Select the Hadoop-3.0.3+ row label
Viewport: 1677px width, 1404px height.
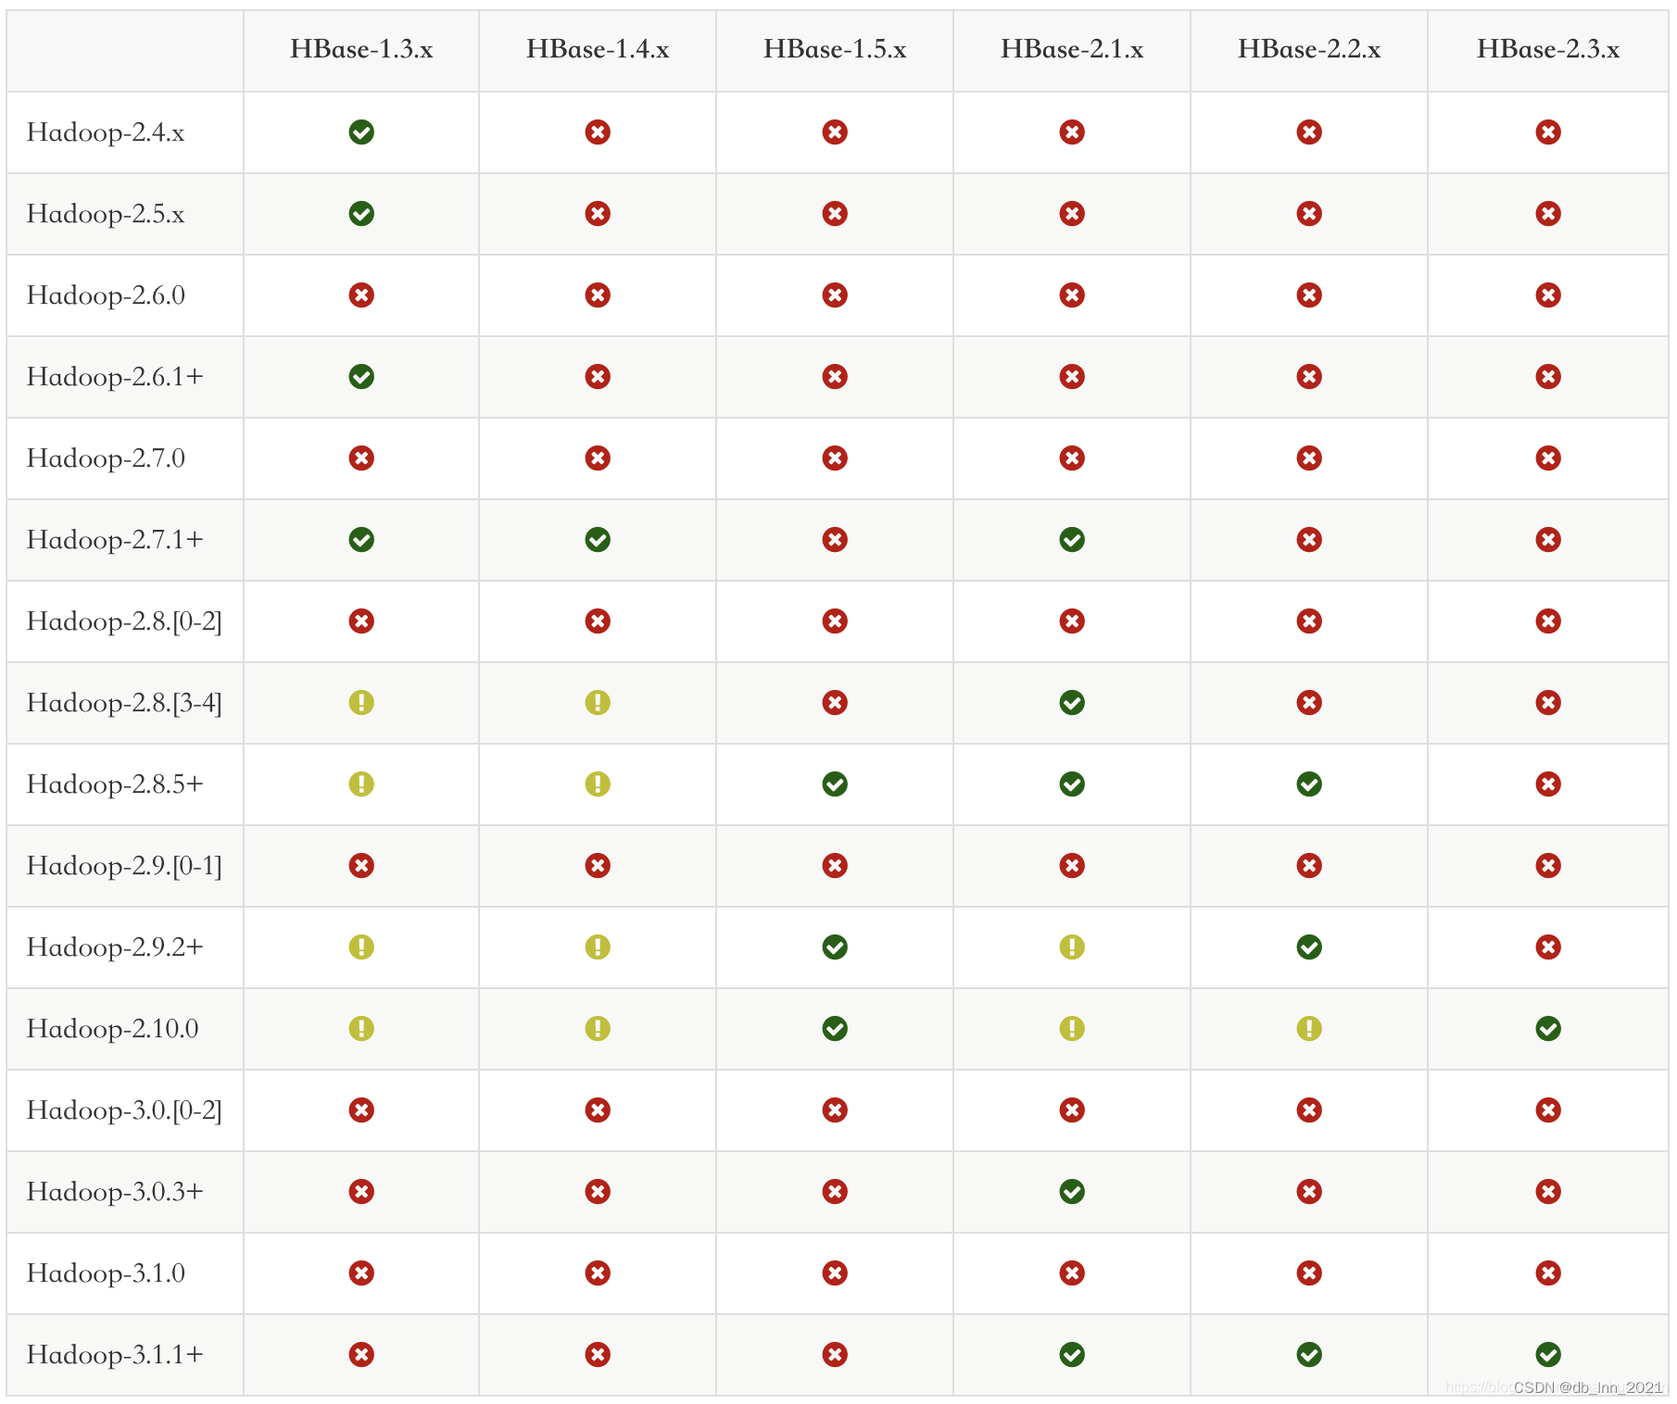115,1192
